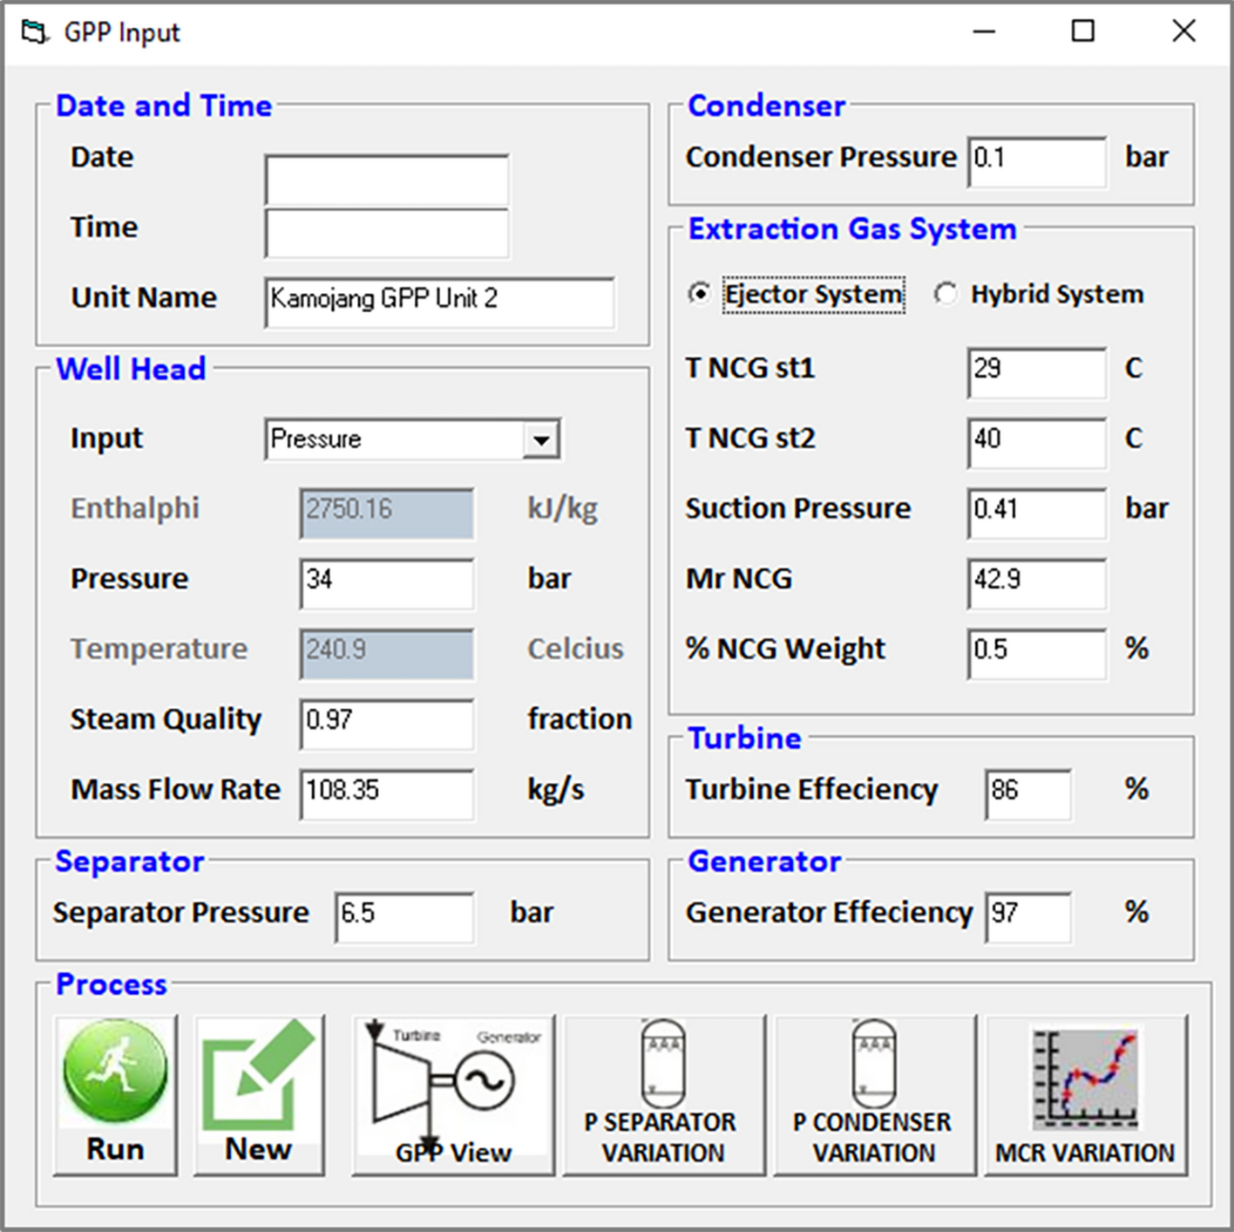The width and height of the screenshot is (1234, 1232).
Task: Click the kJ/kg unit label
Action: (563, 509)
